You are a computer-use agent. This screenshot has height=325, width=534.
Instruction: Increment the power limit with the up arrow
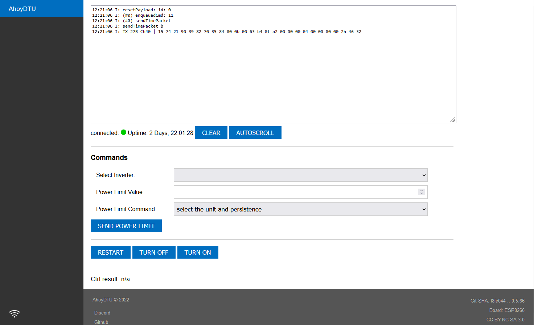point(421,190)
